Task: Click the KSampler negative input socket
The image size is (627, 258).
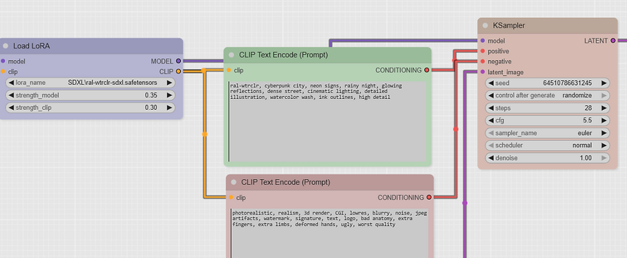Action: click(482, 61)
